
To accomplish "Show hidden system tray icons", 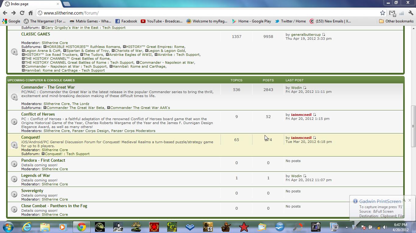I will [347, 227].
